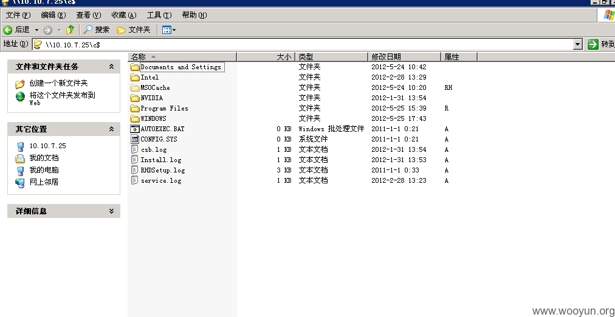The width and height of the screenshot is (615, 317).
Task: Open the 查看(V) menu
Action: pos(89,15)
